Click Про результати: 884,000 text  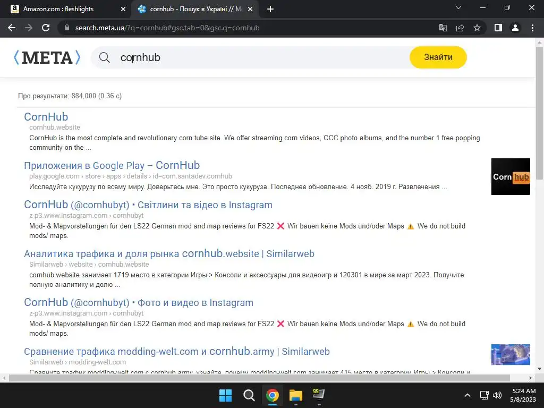point(70,96)
